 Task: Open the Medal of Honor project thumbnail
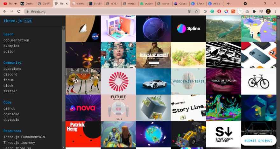coord(153,55)
